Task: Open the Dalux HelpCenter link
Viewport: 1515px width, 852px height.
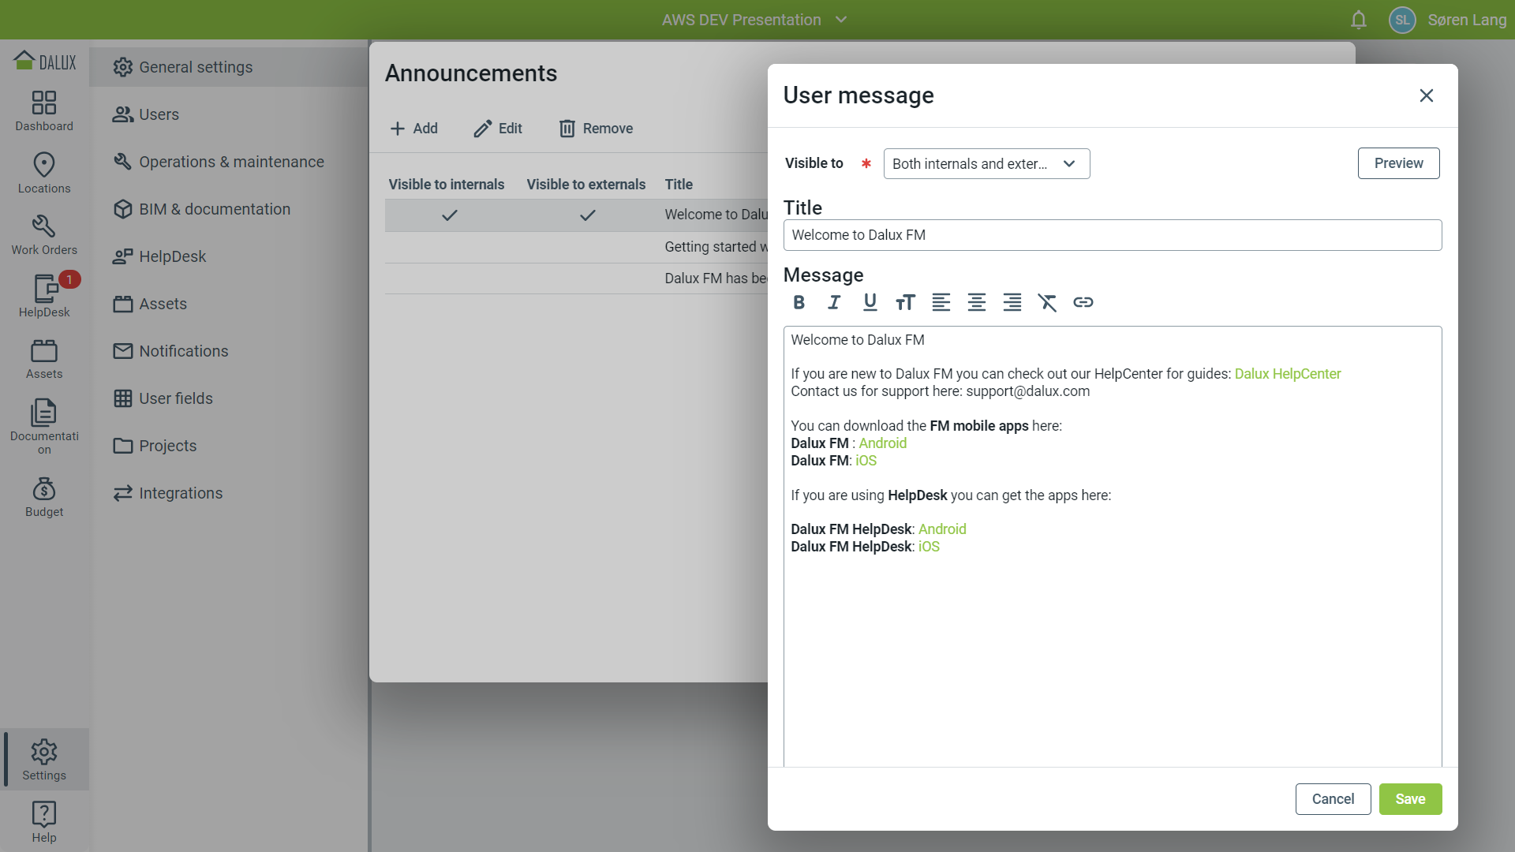Action: (x=1288, y=374)
